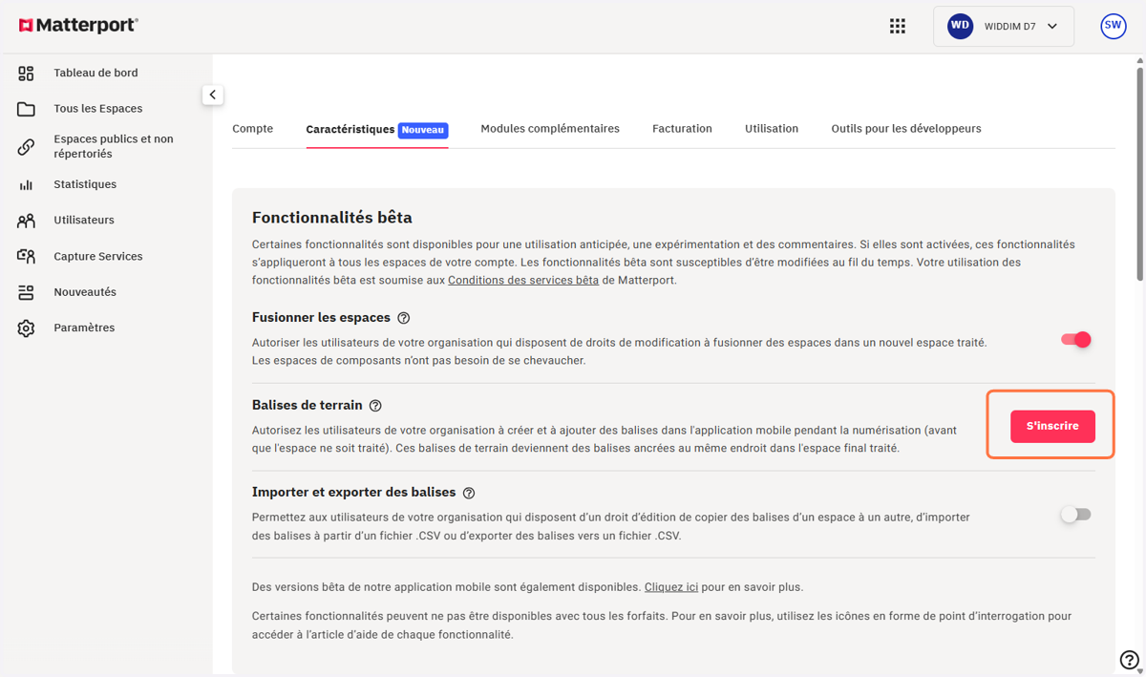Click the Balises de terrain title
The width and height of the screenshot is (1146, 677).
308,406
